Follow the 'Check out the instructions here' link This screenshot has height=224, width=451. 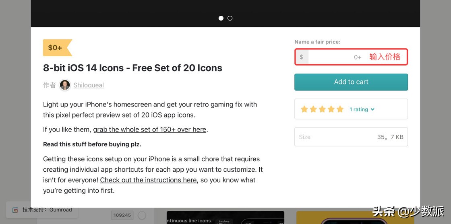pyautogui.click(x=148, y=180)
